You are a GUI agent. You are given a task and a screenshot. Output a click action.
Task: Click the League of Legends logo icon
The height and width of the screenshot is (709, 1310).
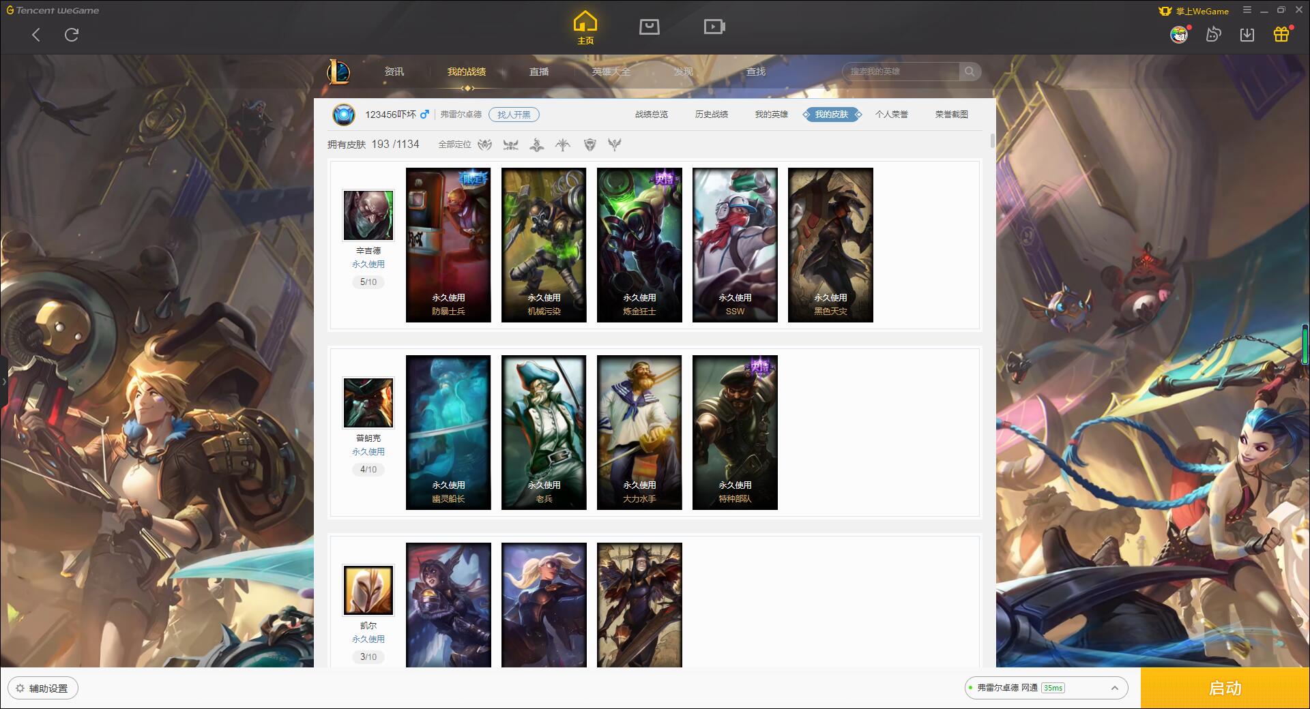click(x=339, y=72)
